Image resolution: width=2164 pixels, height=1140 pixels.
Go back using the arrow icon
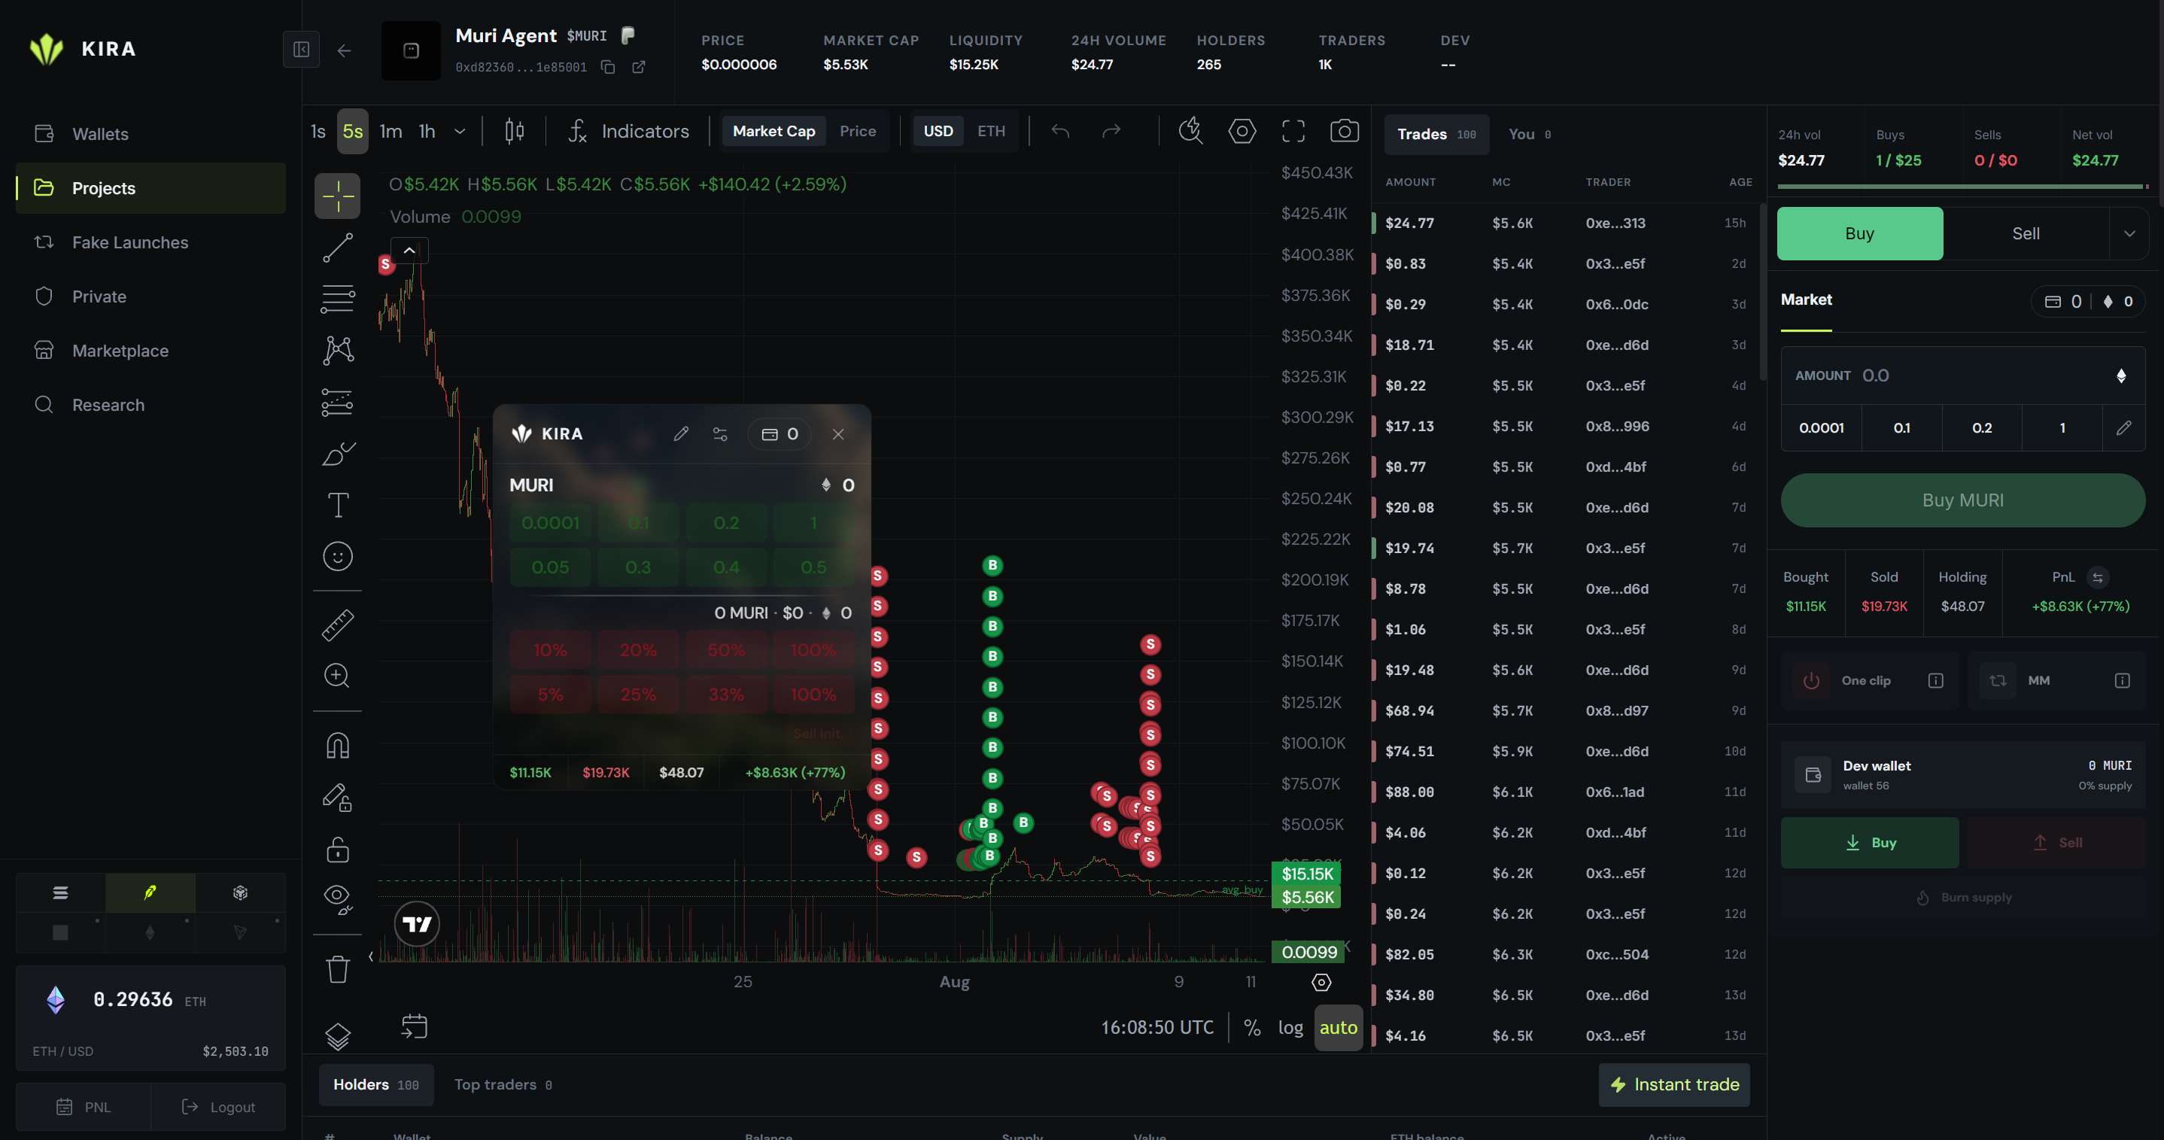coord(345,51)
